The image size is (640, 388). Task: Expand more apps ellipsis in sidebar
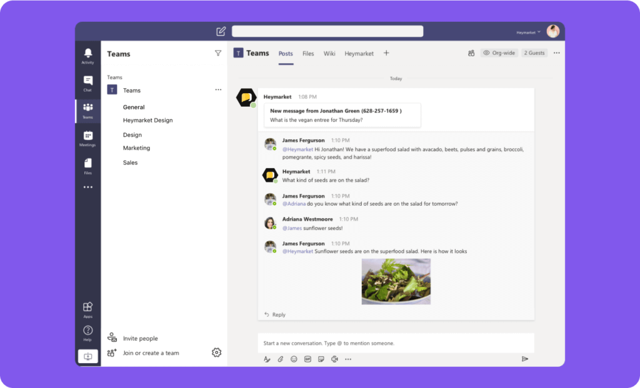87,187
